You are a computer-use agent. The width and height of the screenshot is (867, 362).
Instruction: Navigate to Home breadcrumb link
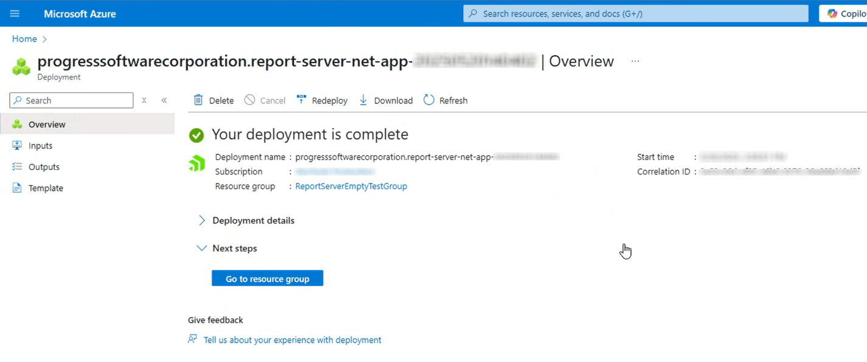click(x=24, y=39)
